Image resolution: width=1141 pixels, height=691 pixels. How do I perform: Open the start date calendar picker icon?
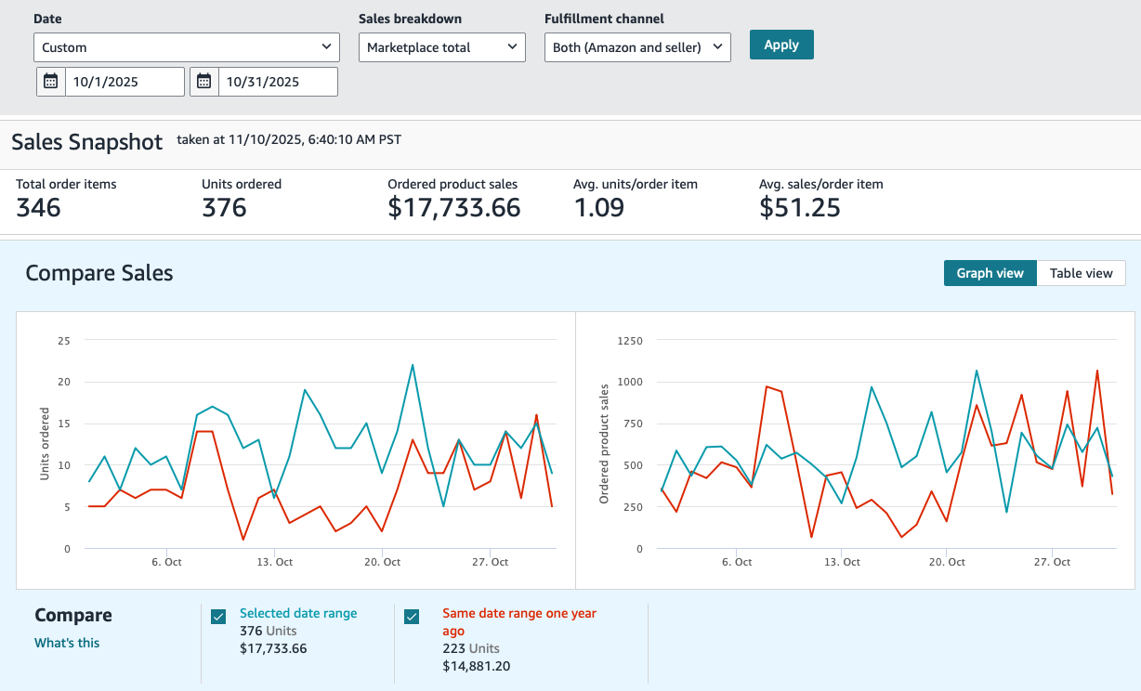point(51,82)
